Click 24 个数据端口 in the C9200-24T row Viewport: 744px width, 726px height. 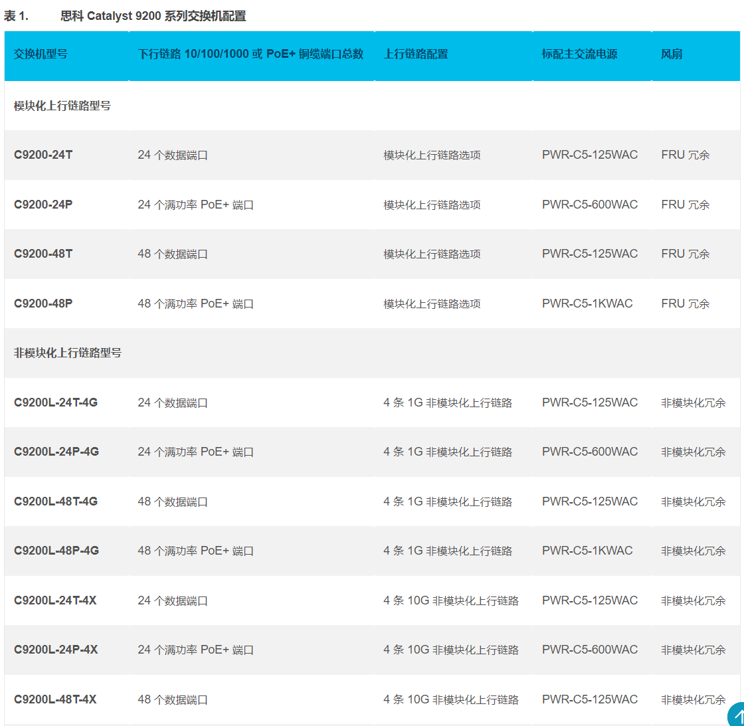click(173, 155)
